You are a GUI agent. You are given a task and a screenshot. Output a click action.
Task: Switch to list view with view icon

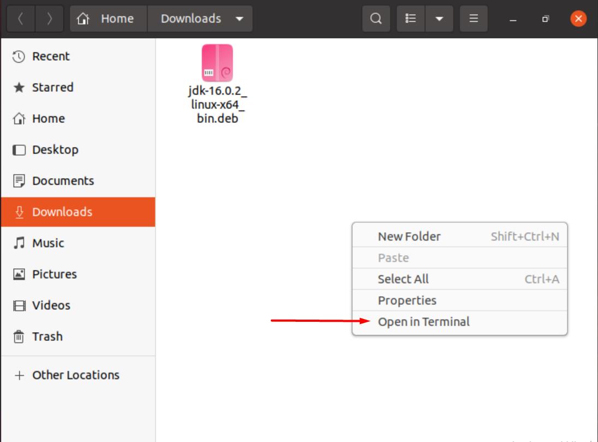pyautogui.click(x=411, y=18)
